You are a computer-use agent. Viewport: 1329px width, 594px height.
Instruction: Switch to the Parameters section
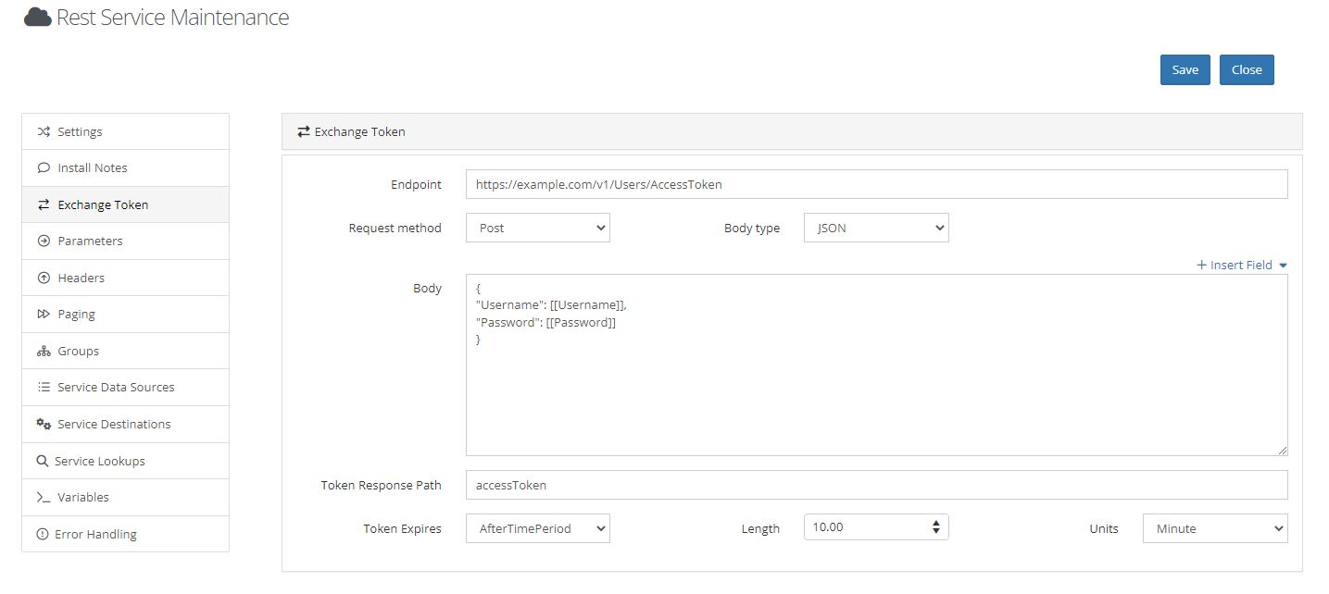coord(125,241)
